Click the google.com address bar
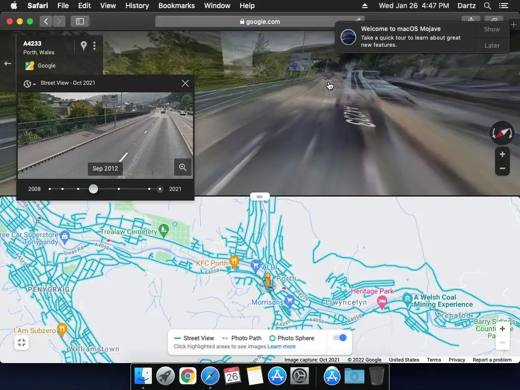 coord(259,21)
